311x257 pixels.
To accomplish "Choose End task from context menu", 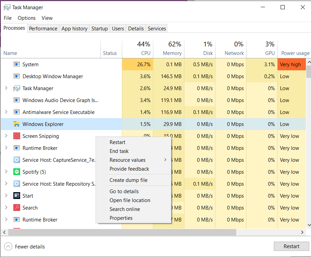I will (x=119, y=151).
